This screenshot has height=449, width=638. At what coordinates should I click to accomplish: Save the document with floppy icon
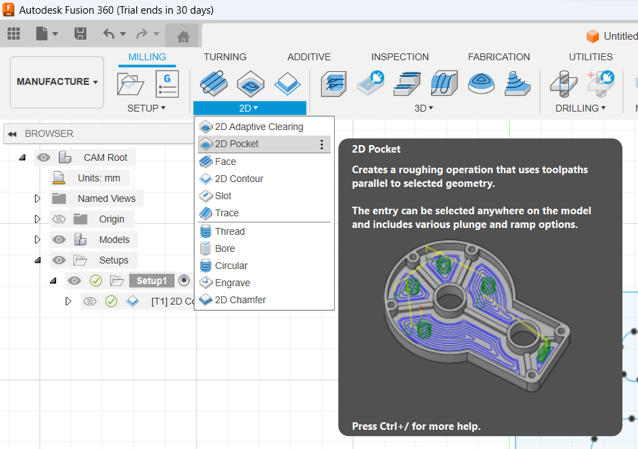[x=81, y=34]
